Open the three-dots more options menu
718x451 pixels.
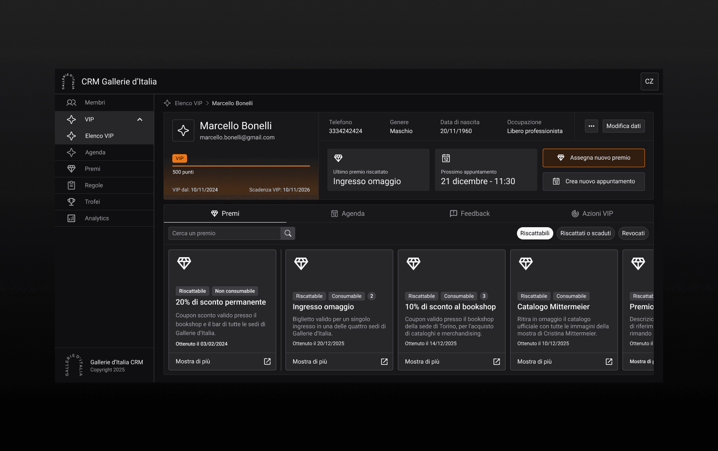coord(591,126)
